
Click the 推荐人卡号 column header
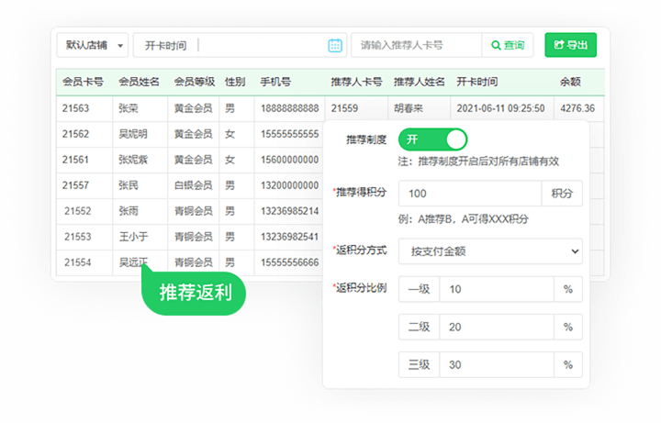coord(356,82)
